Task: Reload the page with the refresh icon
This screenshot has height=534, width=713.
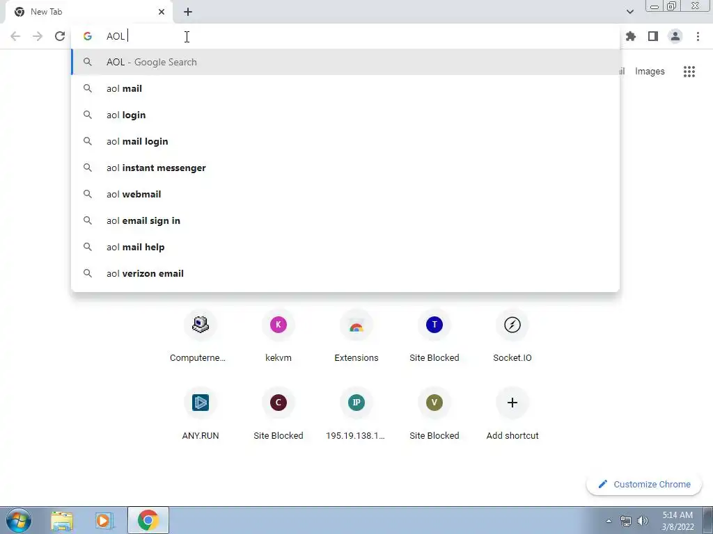Action: click(60, 36)
